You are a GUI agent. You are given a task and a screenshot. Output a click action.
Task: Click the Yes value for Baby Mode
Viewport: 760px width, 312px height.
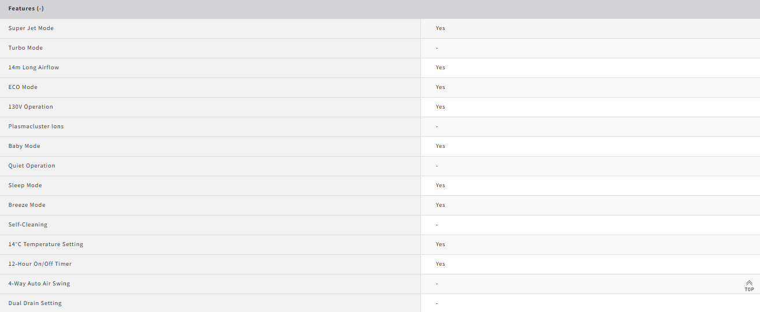pos(441,146)
